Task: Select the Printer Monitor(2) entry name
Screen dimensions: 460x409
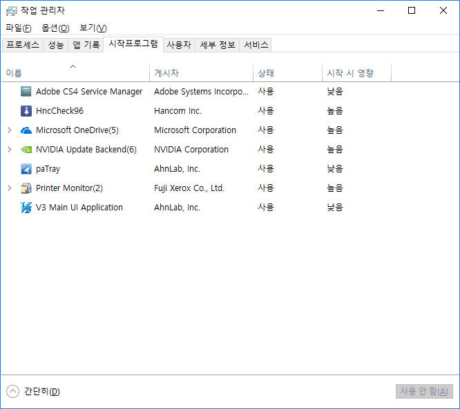Action: click(69, 188)
